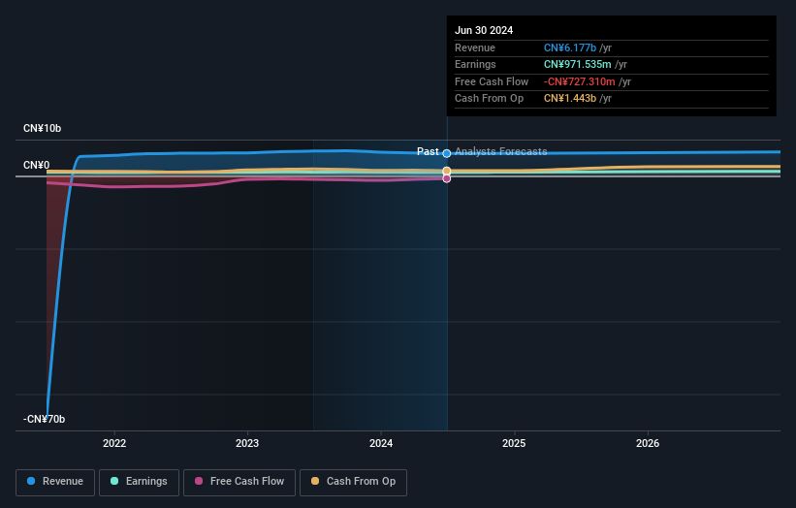796x508 pixels.
Task: Click the 2026 x-axis label
Action: (648, 443)
